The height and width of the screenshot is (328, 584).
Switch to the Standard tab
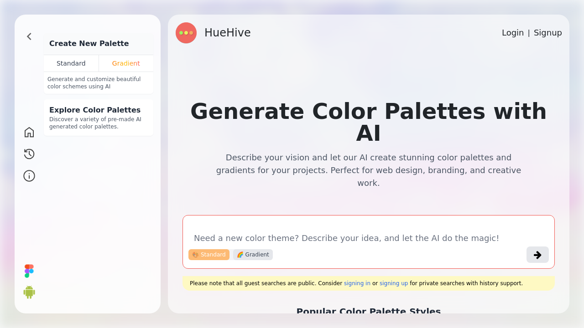[x=71, y=63]
